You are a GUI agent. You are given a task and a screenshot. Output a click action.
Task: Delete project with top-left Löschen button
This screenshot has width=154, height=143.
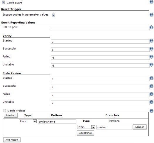11,115
